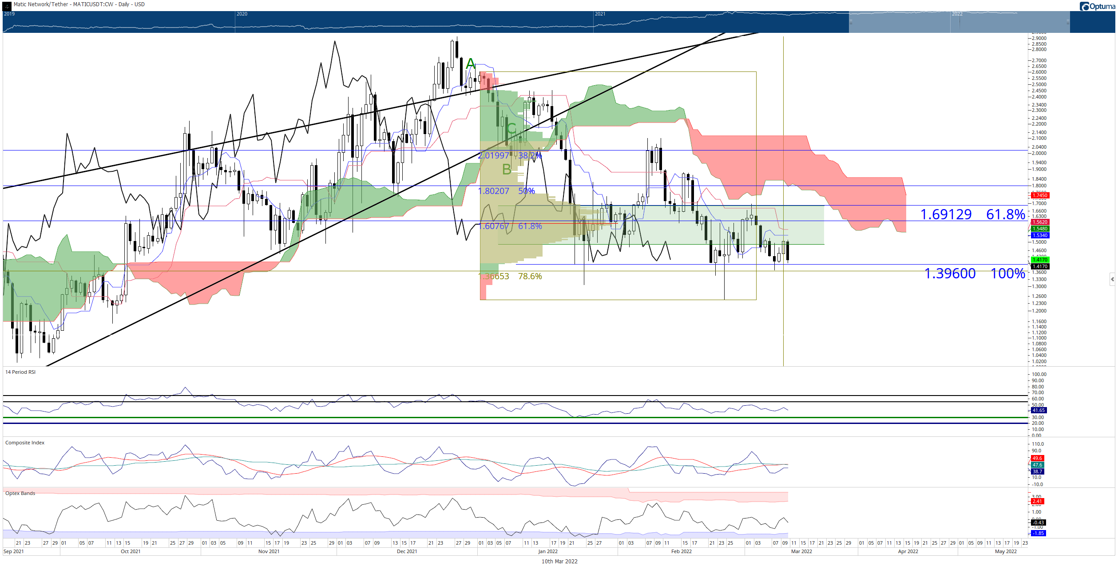Select the Matic Network/Tether chart title
The height and width of the screenshot is (570, 1118).
(x=79, y=4)
